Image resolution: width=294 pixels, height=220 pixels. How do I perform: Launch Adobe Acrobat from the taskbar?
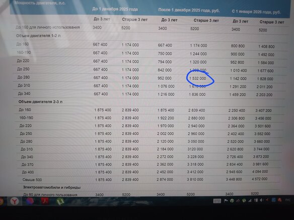[45, 201]
